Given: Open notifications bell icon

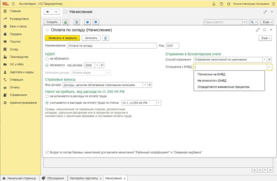Looking at the screenshot, I should coord(214,4).
